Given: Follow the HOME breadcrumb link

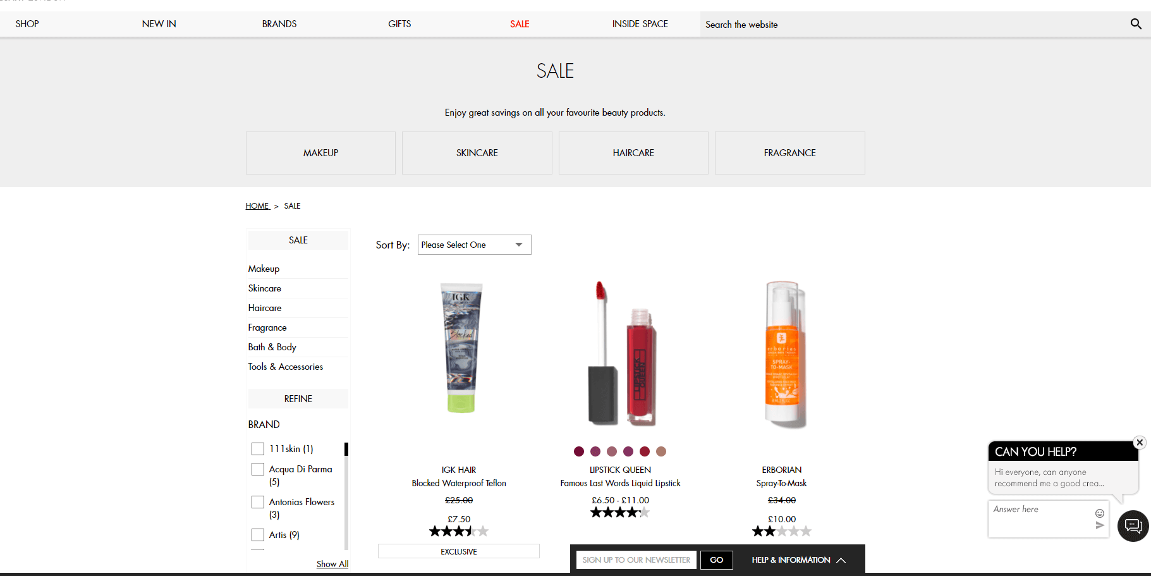Looking at the screenshot, I should click(x=257, y=206).
